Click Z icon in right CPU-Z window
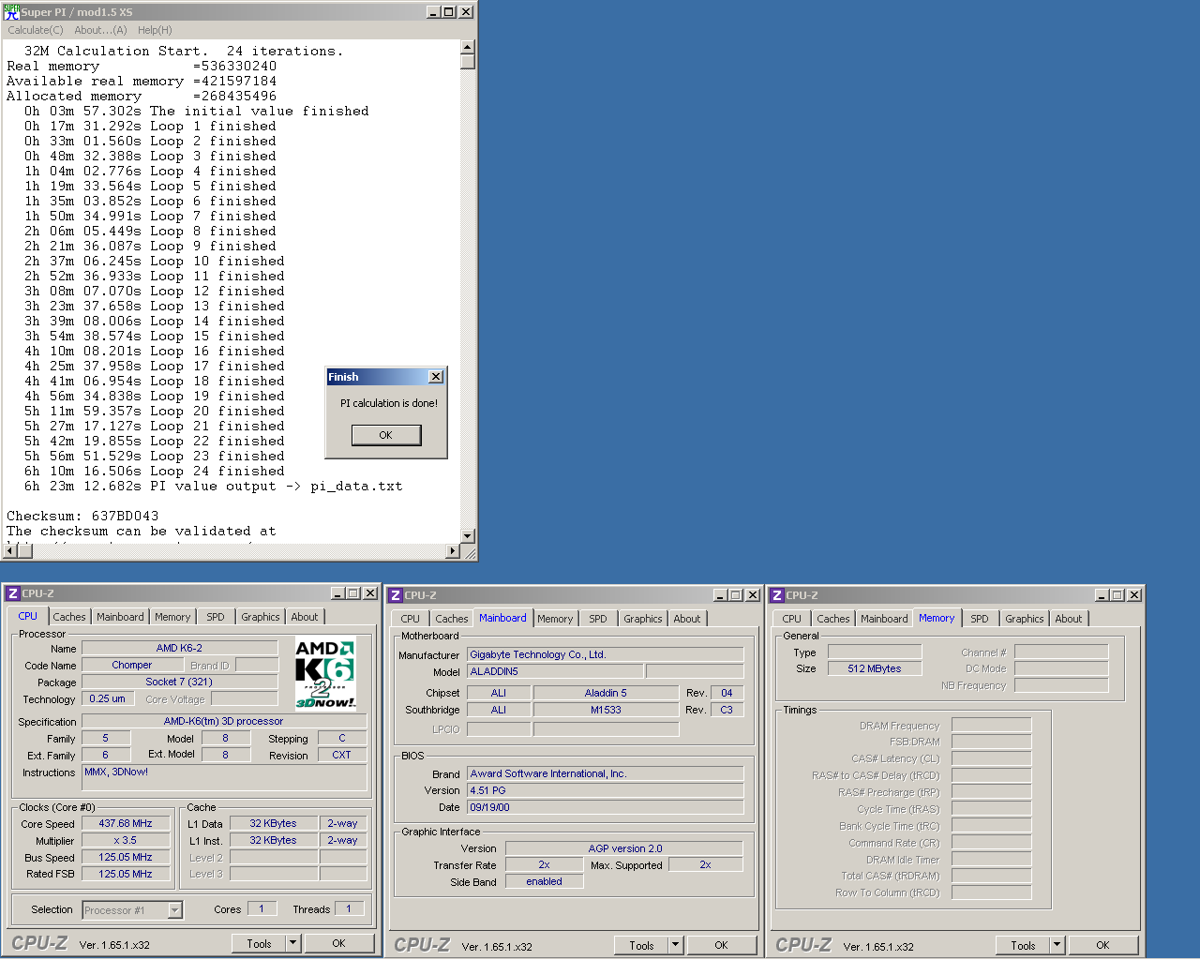The height and width of the screenshot is (960, 1200). pyautogui.click(x=776, y=595)
